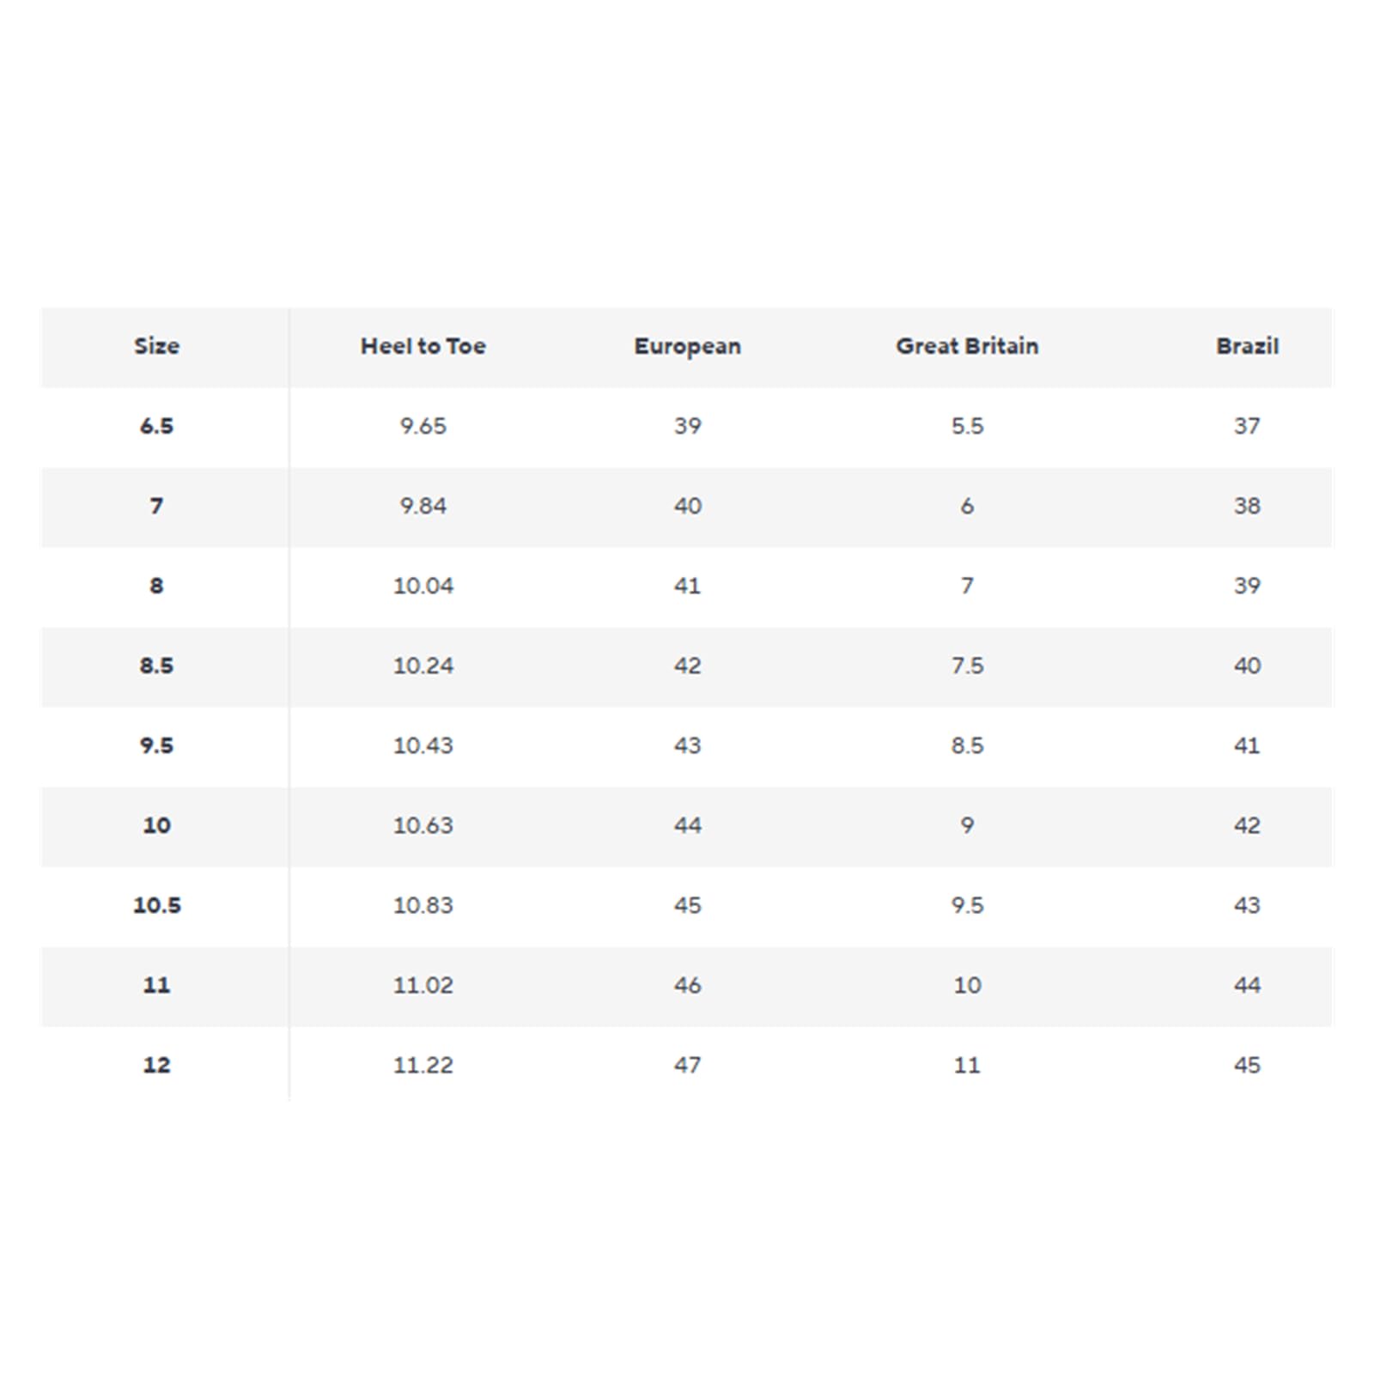Click size 10.5 row label
The width and height of the screenshot is (1374, 1374).
[157, 905]
